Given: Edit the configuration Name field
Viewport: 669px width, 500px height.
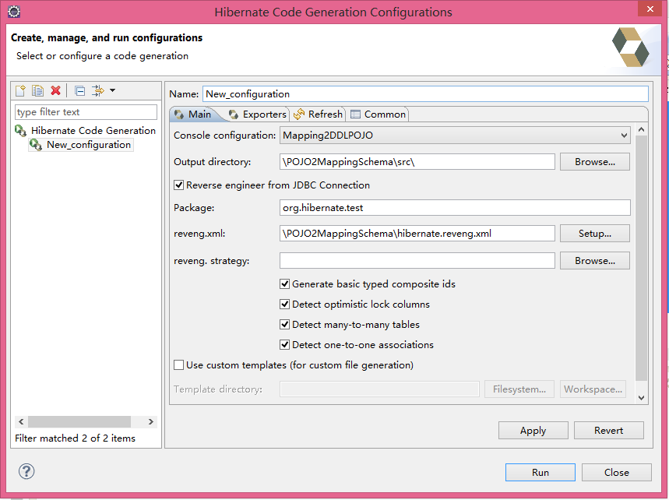Looking at the screenshot, I should click(425, 94).
